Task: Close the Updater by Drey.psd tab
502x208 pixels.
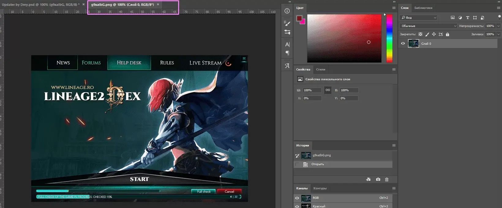Action: pyautogui.click(x=84, y=5)
